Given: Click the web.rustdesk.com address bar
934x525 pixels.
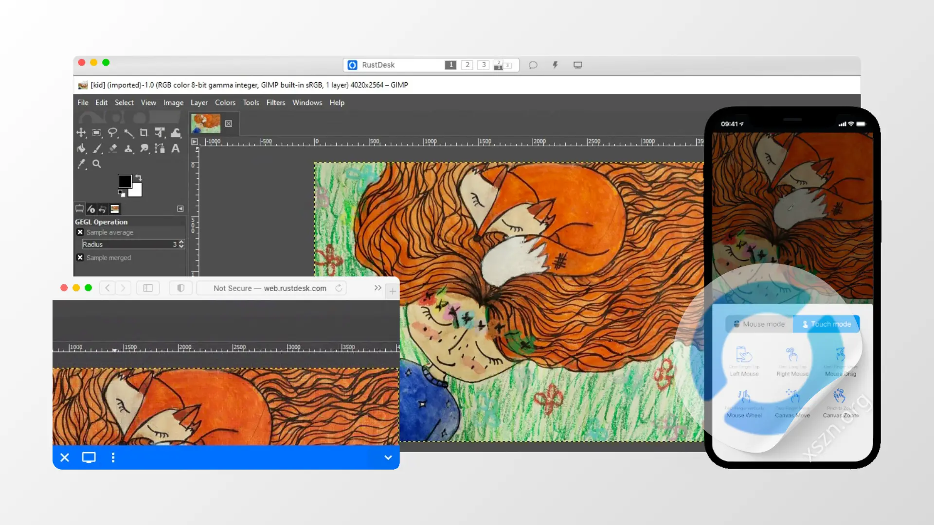Looking at the screenshot, I should (270, 288).
